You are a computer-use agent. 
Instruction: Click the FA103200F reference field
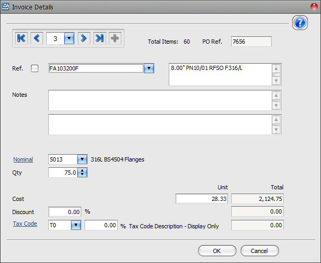click(96, 68)
